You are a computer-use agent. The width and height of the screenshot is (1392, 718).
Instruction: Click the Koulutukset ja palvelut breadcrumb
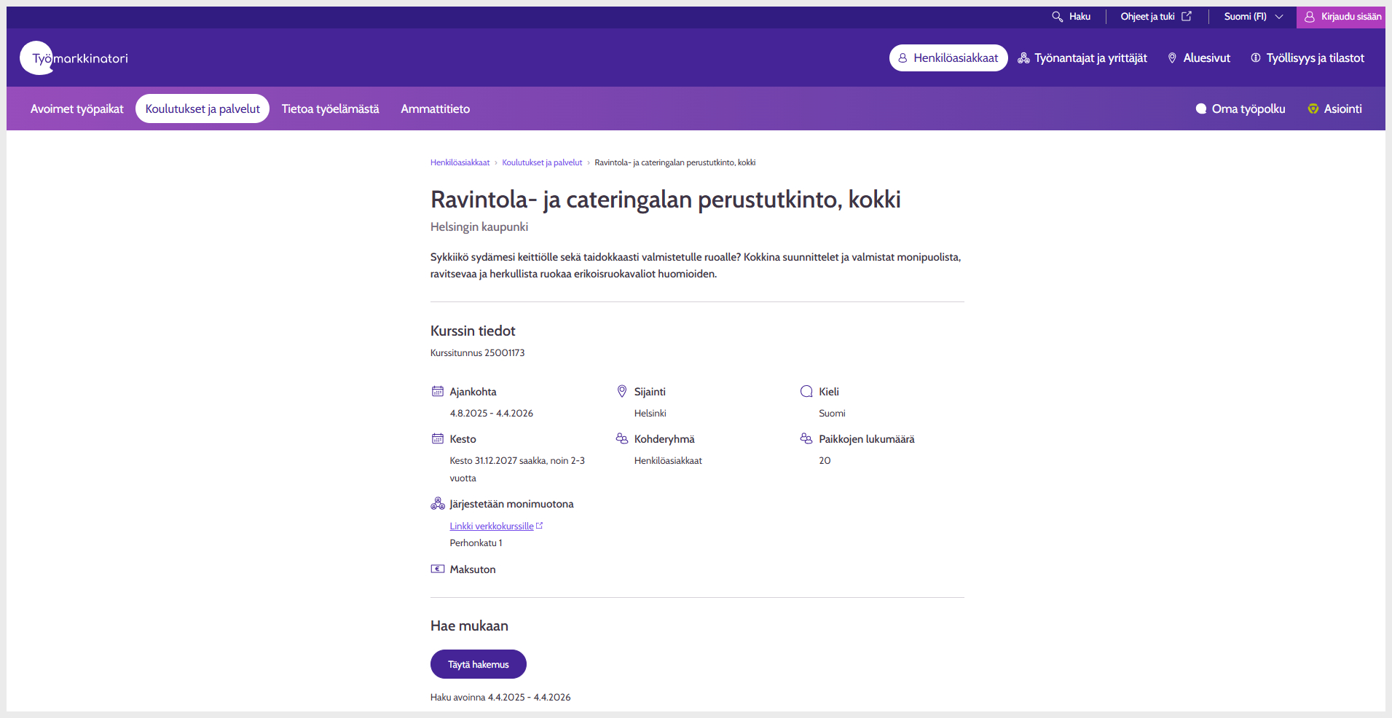pyautogui.click(x=542, y=162)
